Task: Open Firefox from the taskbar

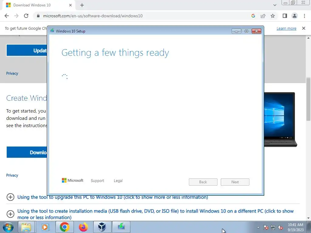Action: pos(83,227)
